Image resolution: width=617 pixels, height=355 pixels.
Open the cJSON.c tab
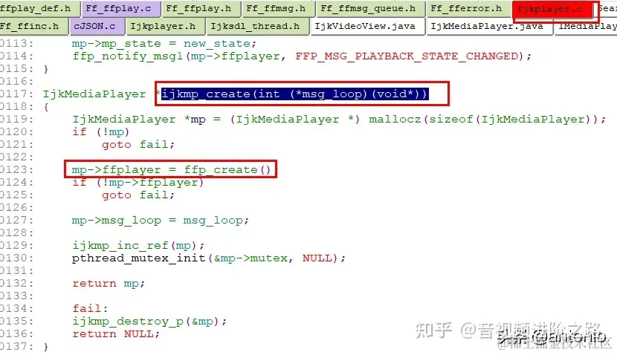[97, 27]
